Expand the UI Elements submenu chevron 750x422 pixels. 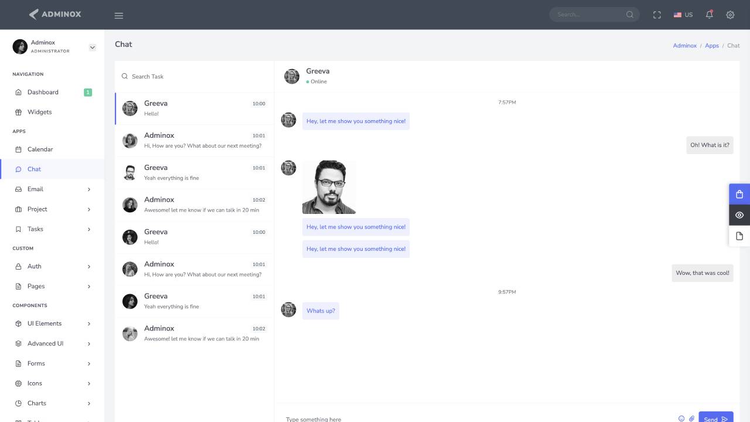pyautogui.click(x=89, y=324)
